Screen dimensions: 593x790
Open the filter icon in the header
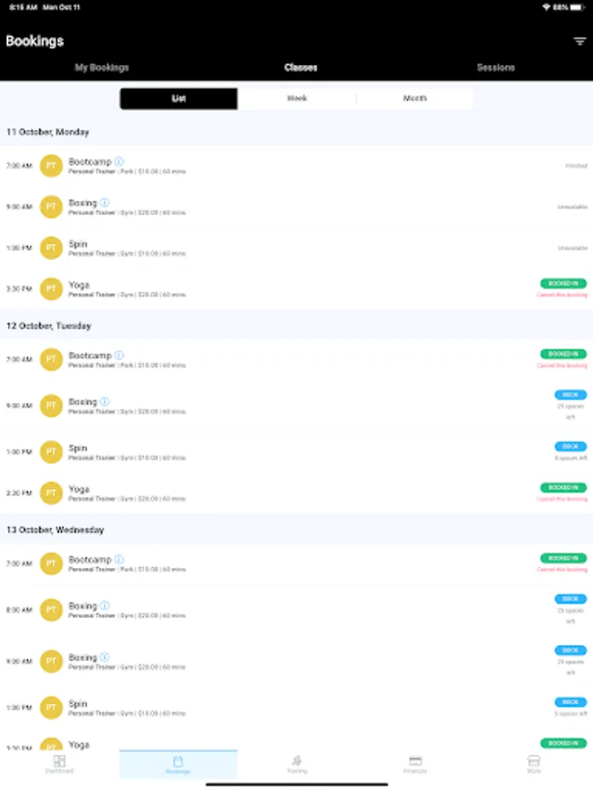(x=580, y=41)
